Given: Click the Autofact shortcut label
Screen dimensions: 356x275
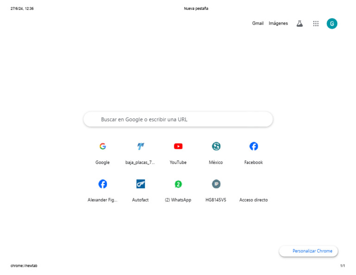Looking at the screenshot, I should click(x=140, y=200).
